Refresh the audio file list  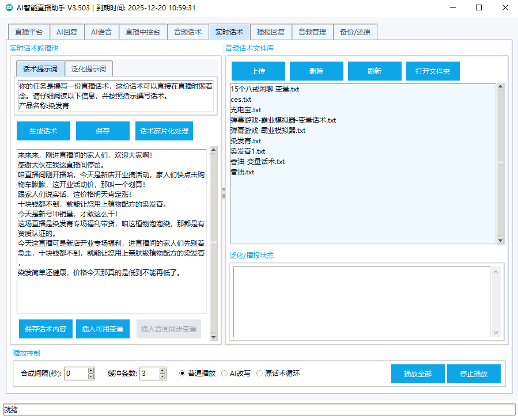coord(375,71)
